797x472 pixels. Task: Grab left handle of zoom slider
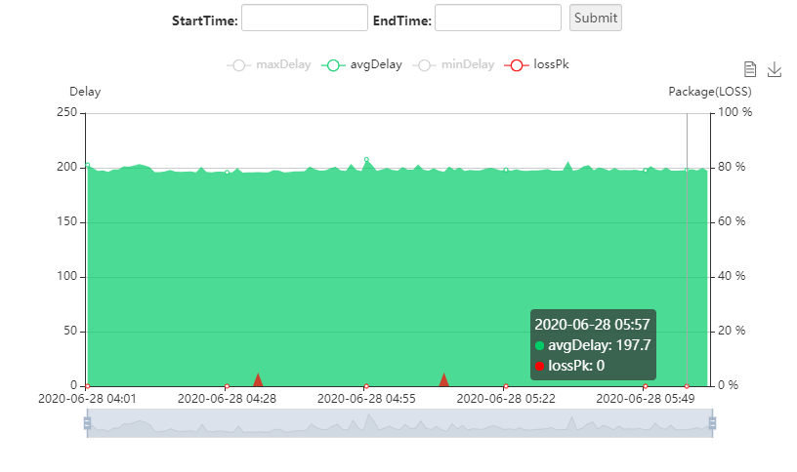(88, 423)
